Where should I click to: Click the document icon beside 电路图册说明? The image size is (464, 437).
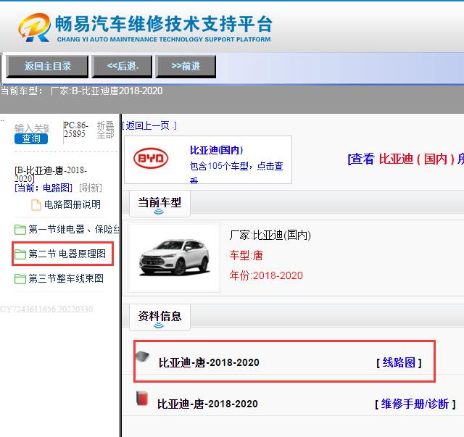coord(36,205)
